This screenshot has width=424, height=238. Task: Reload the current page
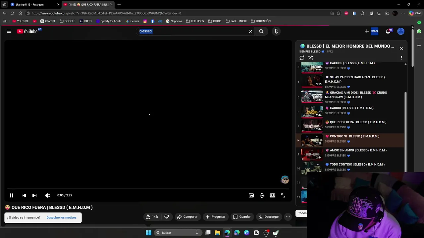click(x=12, y=13)
